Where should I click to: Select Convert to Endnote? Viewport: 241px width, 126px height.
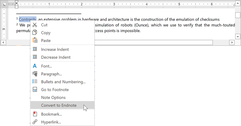tap(63, 105)
